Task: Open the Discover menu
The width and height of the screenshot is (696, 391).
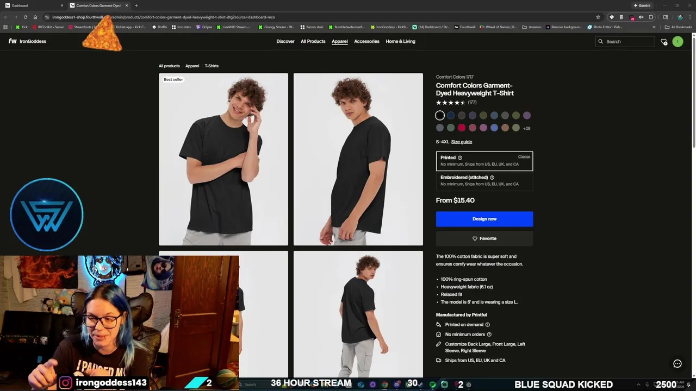Action: (x=285, y=41)
